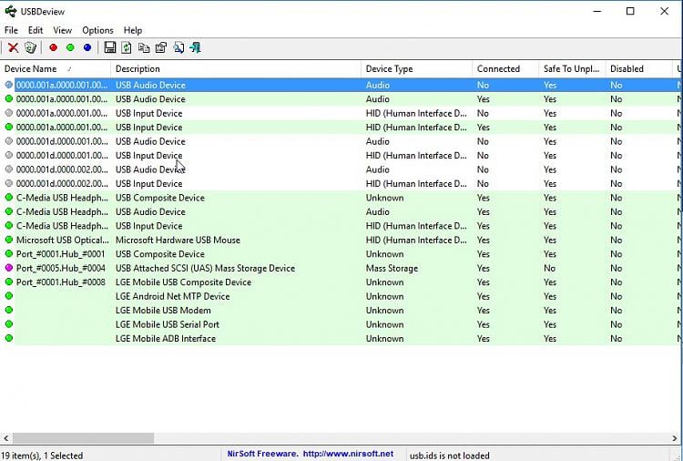Image resolution: width=683 pixels, height=461 pixels.
Task: Open the http://www.nirsoft.net link
Action: pos(348,454)
